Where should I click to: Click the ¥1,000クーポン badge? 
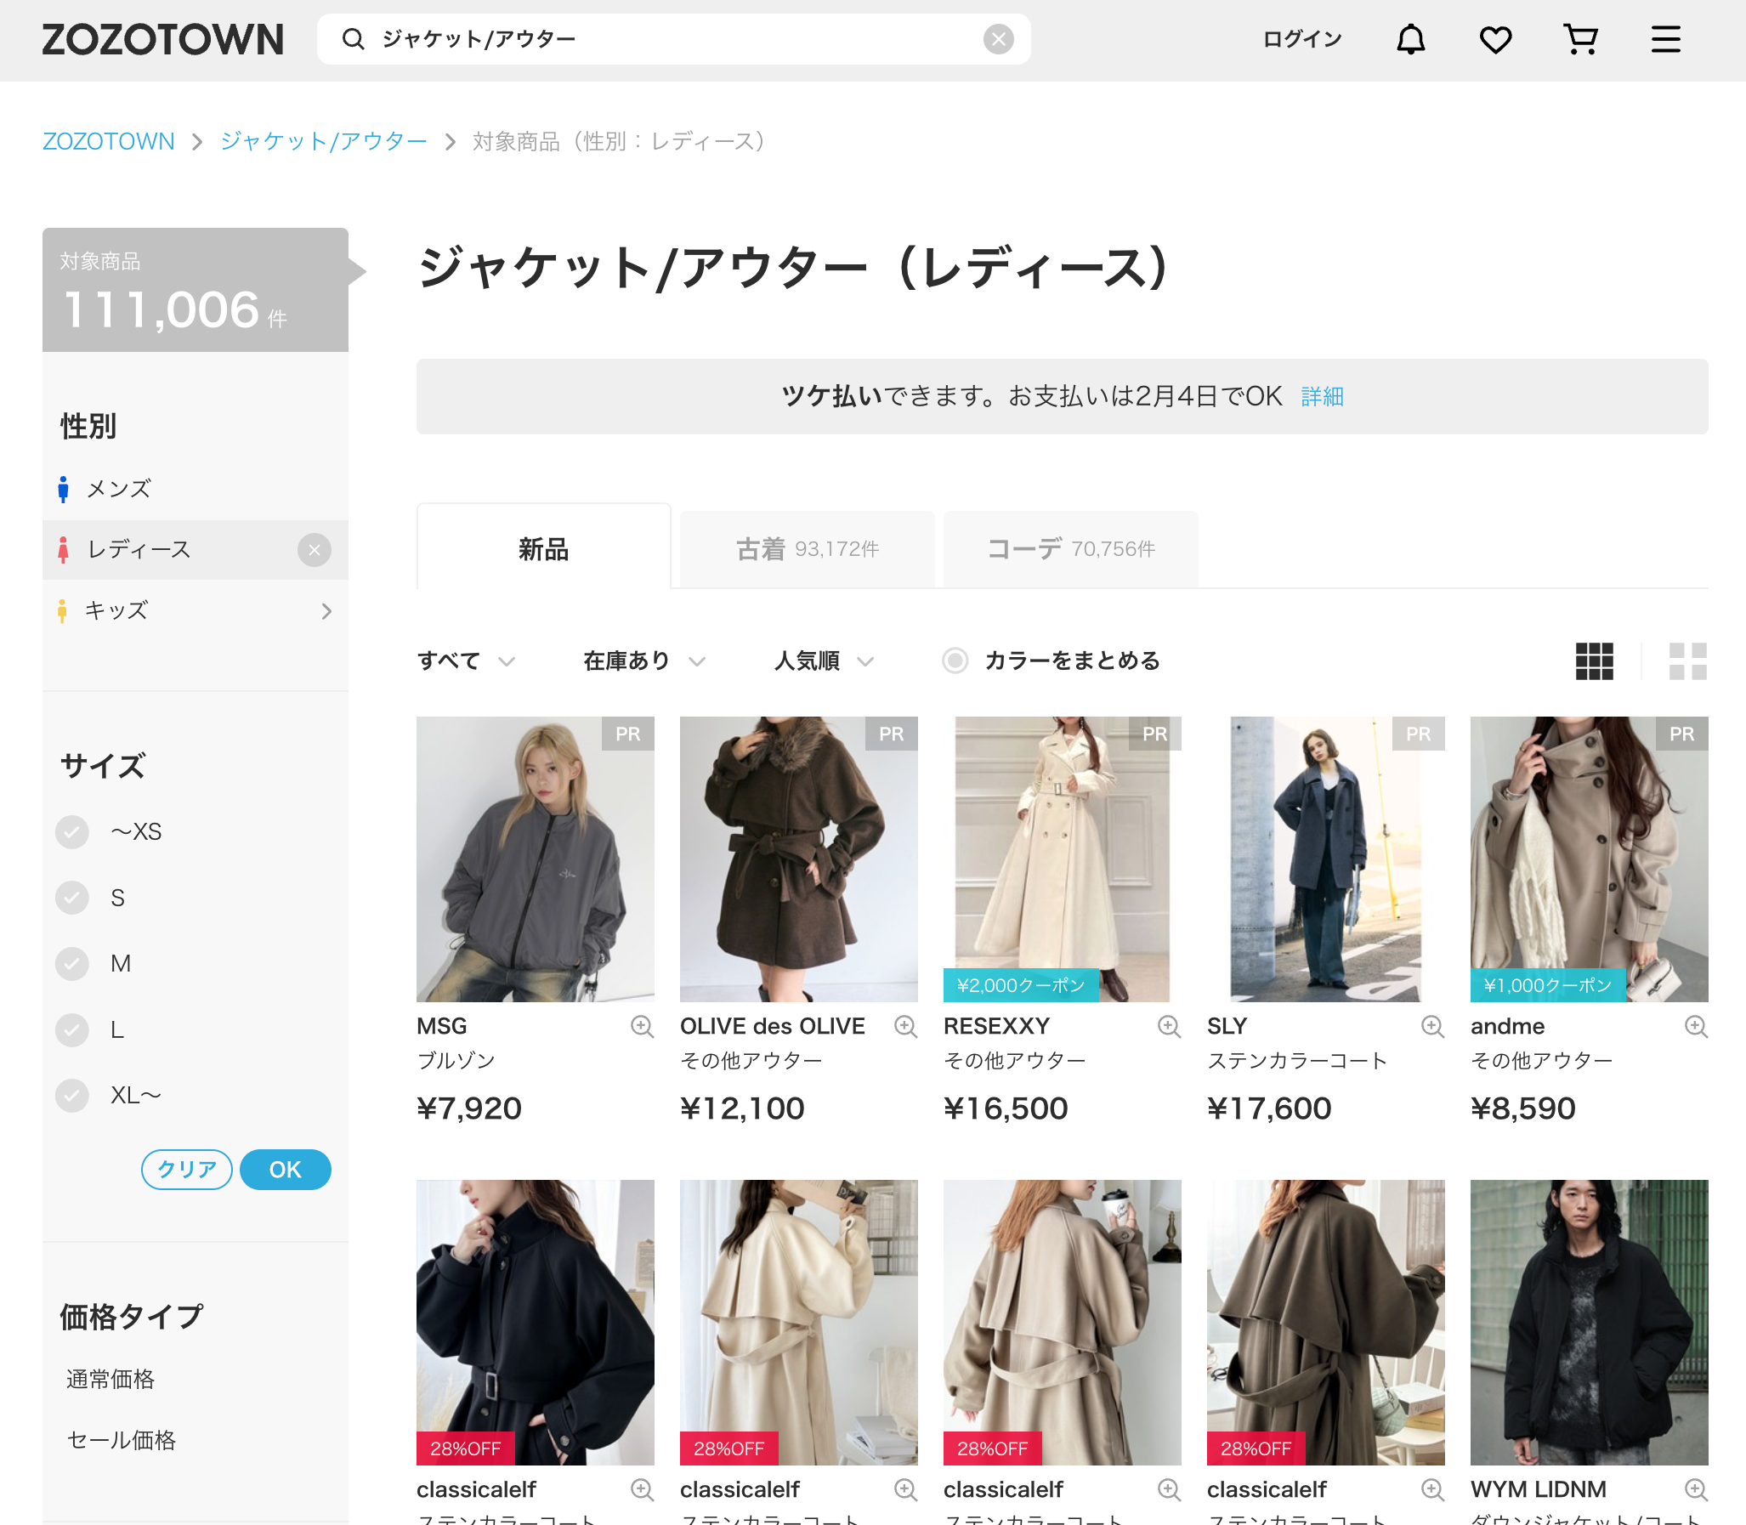(x=1549, y=985)
